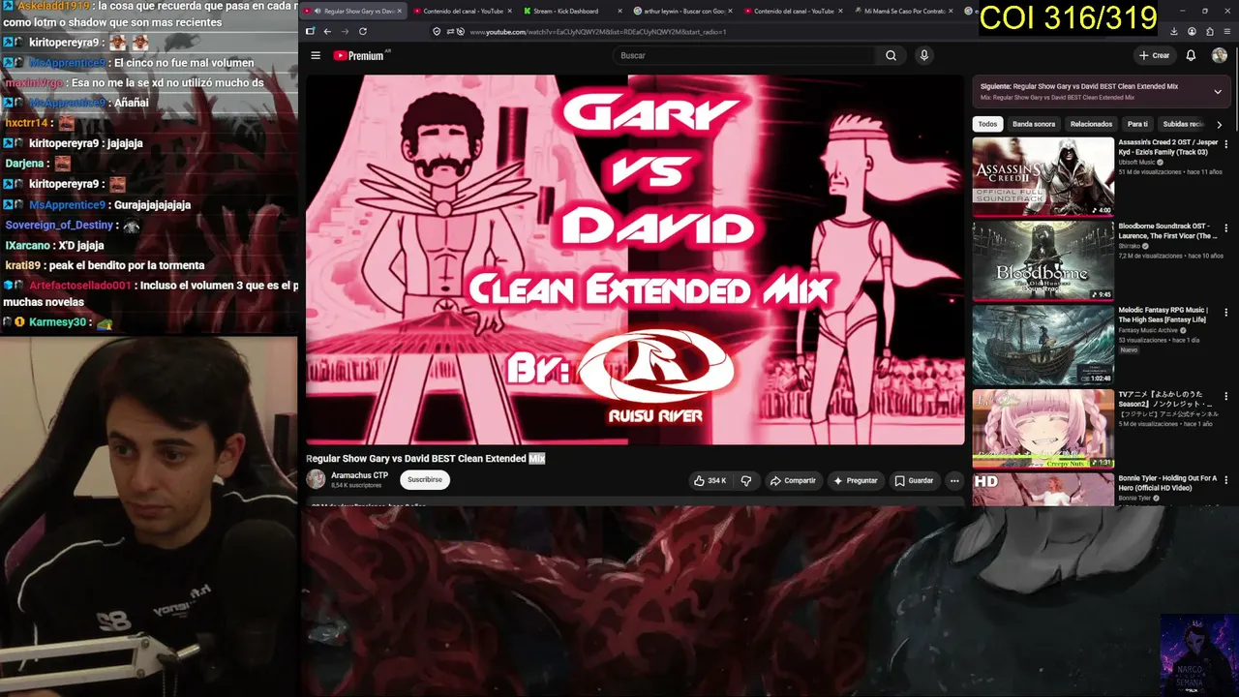
Task: Click the Compartir share button
Action: 793,480
